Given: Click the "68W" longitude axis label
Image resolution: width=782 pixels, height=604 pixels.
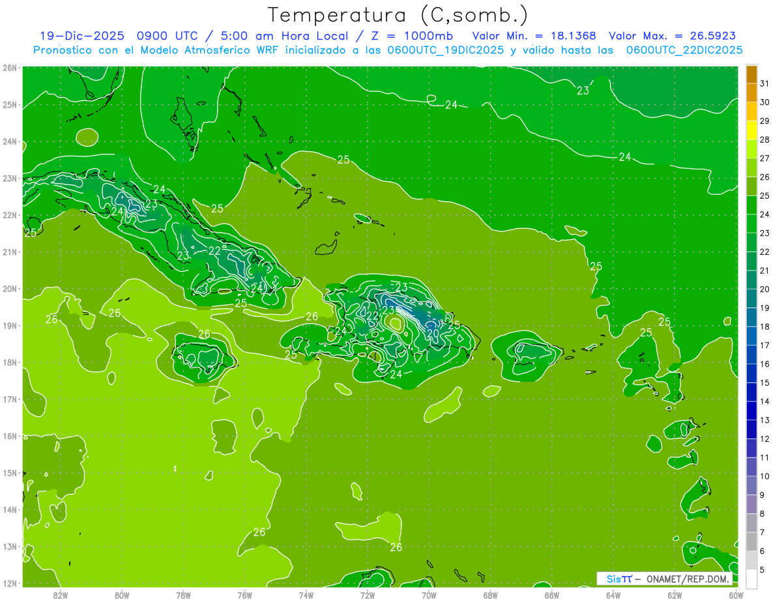Looking at the screenshot, I should [490, 595].
